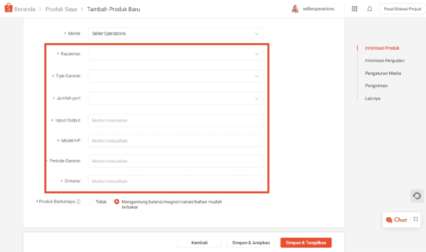Click Simpan & Arsipkan button

coord(251,243)
